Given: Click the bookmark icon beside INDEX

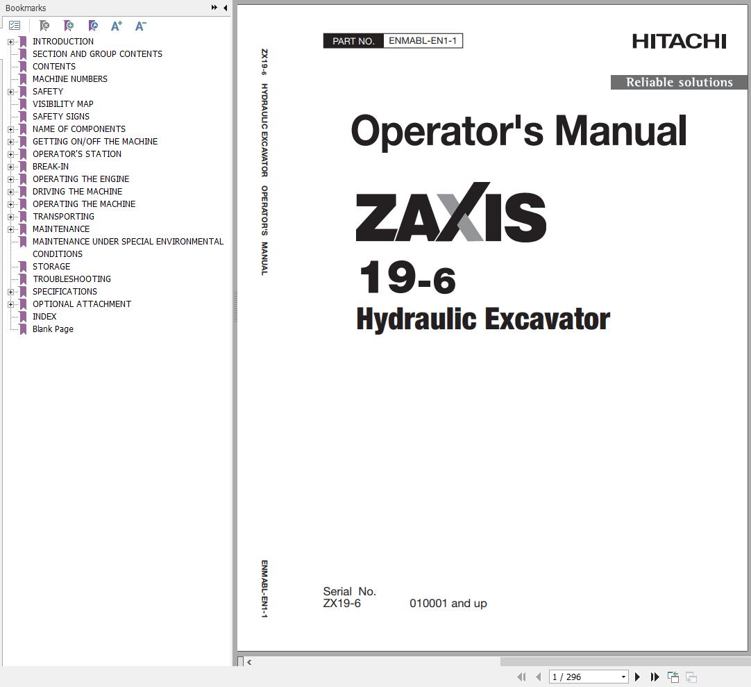Looking at the screenshot, I should coord(22,317).
